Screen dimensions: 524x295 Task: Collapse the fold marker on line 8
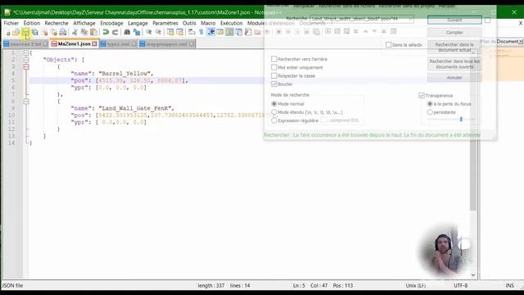pos(26,102)
